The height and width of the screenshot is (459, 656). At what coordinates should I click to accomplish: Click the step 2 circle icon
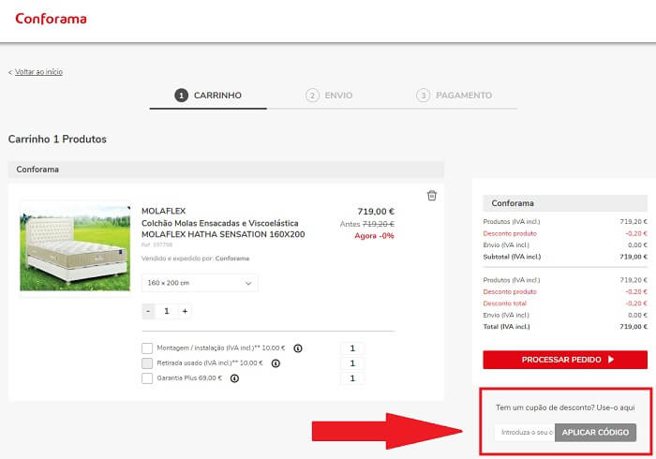(x=312, y=96)
